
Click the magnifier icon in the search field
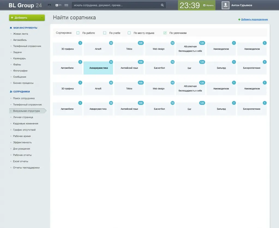(162, 5)
